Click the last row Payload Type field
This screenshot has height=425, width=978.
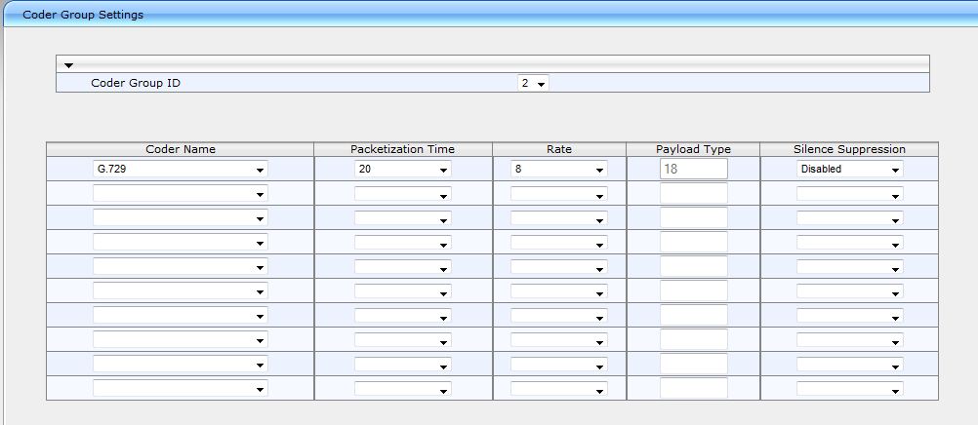tap(693, 388)
